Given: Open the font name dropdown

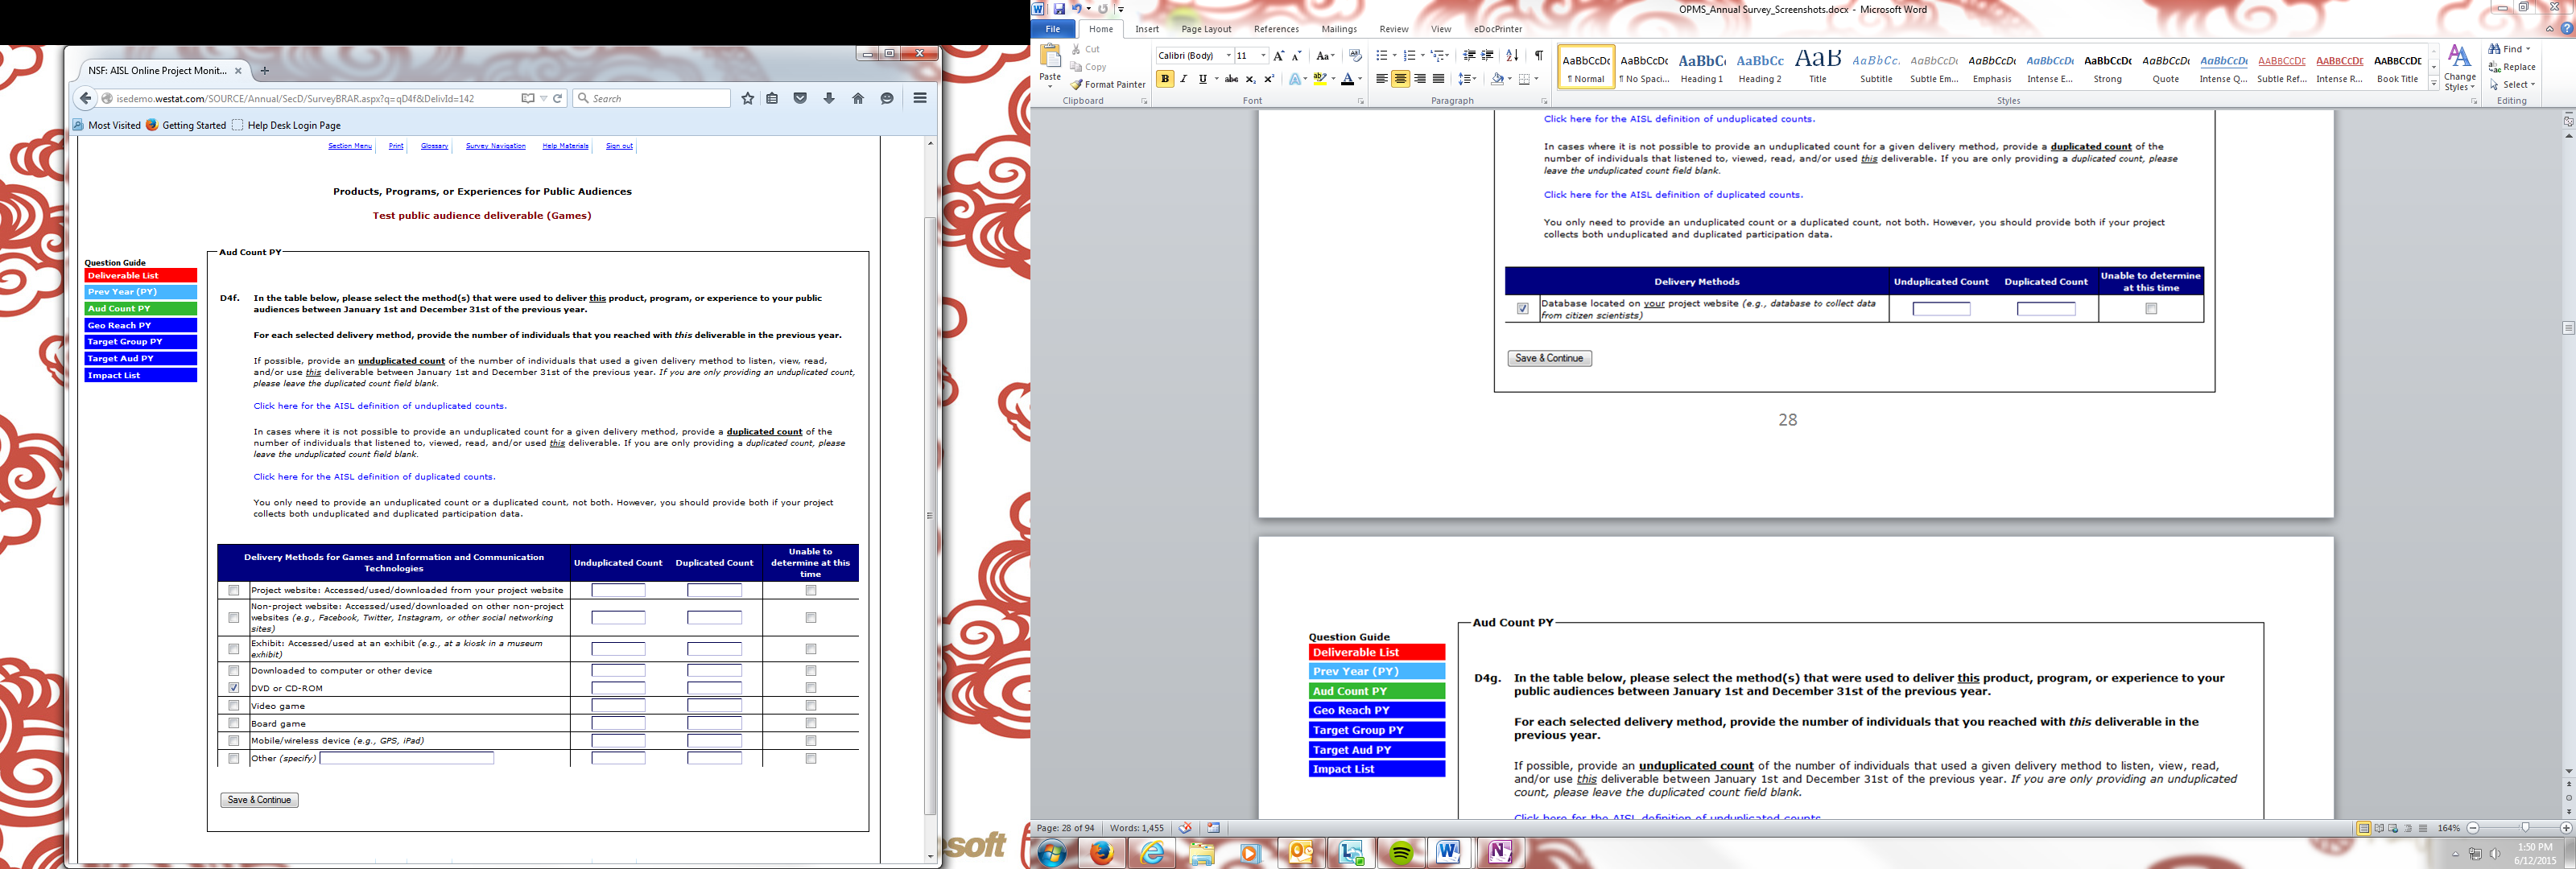Looking at the screenshot, I should (x=1228, y=55).
